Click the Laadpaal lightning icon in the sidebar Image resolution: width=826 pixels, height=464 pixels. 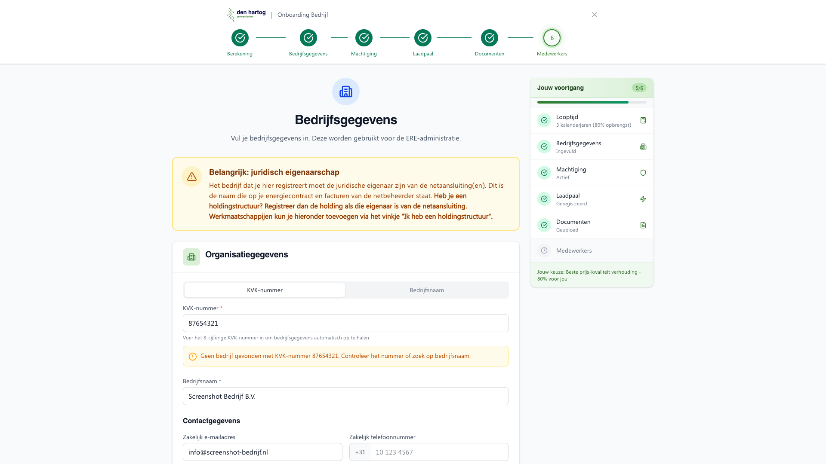[643, 199]
